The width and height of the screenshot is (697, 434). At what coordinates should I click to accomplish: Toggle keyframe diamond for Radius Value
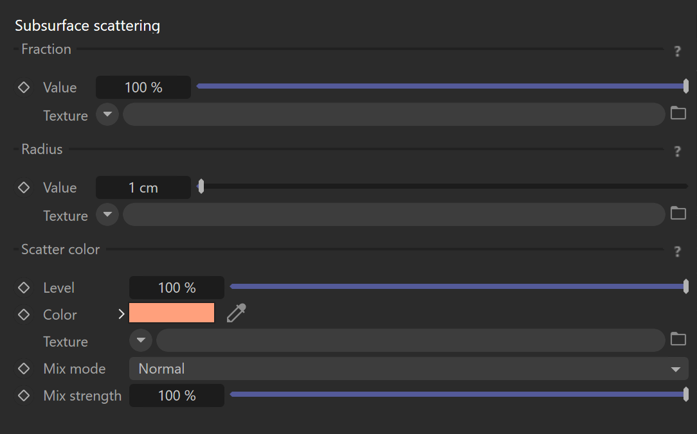[24, 187]
